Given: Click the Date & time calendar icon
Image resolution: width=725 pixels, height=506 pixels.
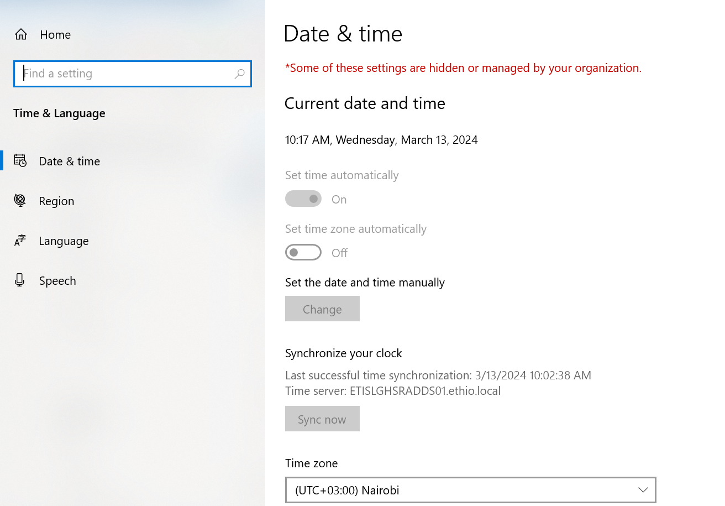Looking at the screenshot, I should (20, 161).
